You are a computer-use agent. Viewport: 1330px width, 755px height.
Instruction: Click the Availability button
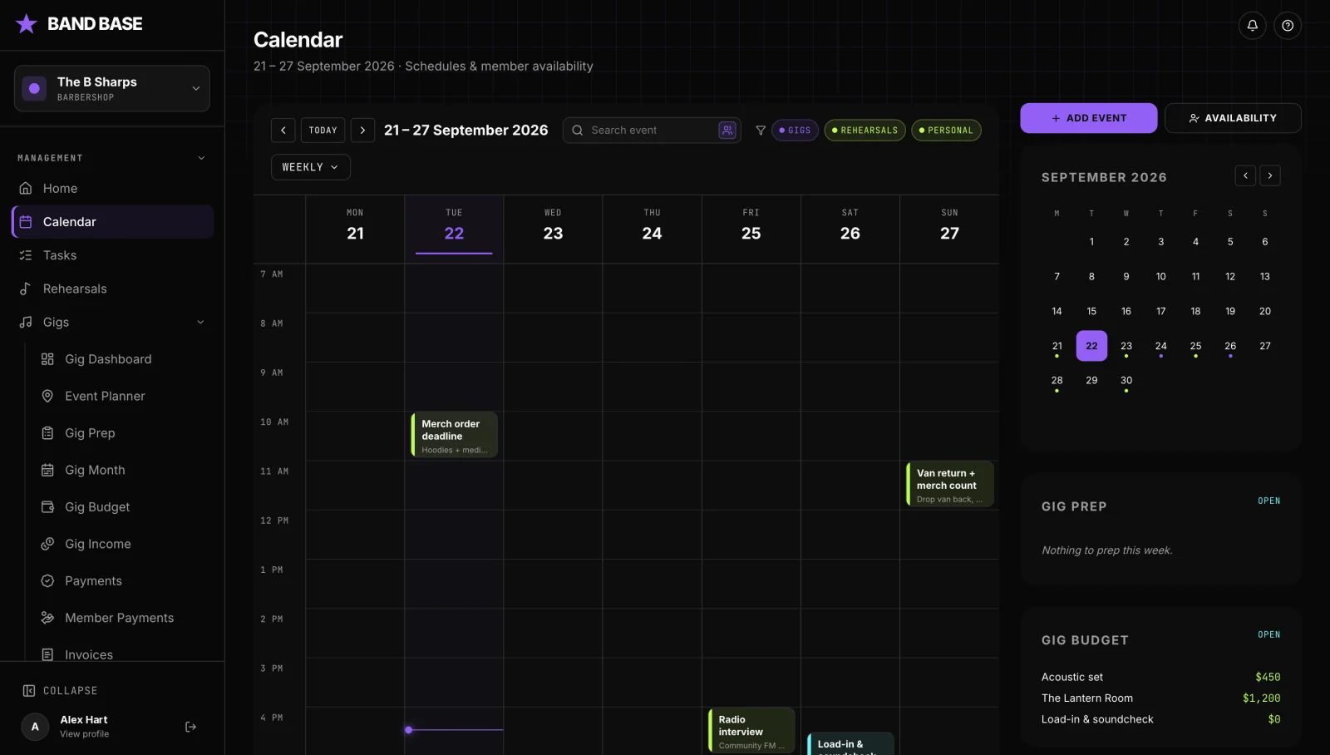(x=1233, y=118)
